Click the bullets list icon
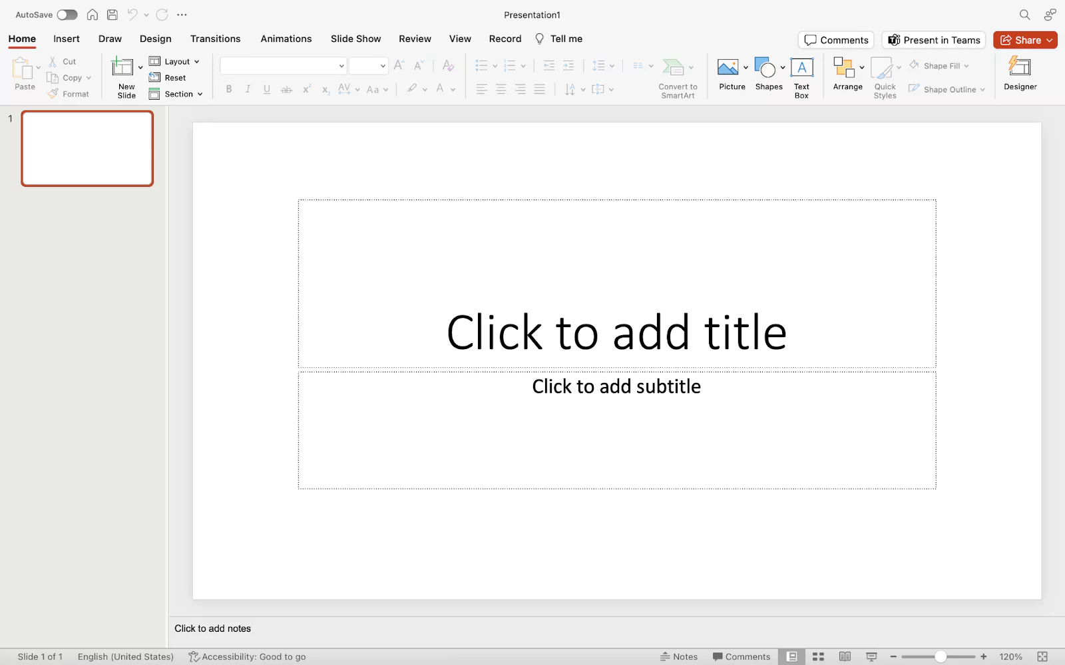 [481, 65]
